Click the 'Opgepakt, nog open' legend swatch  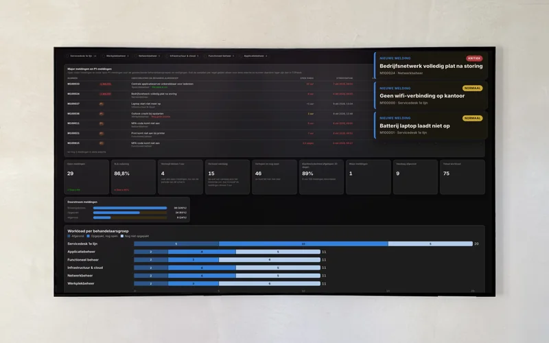pos(89,236)
